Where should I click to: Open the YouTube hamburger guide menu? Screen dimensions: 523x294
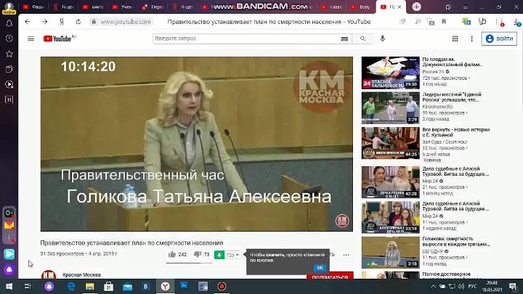[x=31, y=38]
